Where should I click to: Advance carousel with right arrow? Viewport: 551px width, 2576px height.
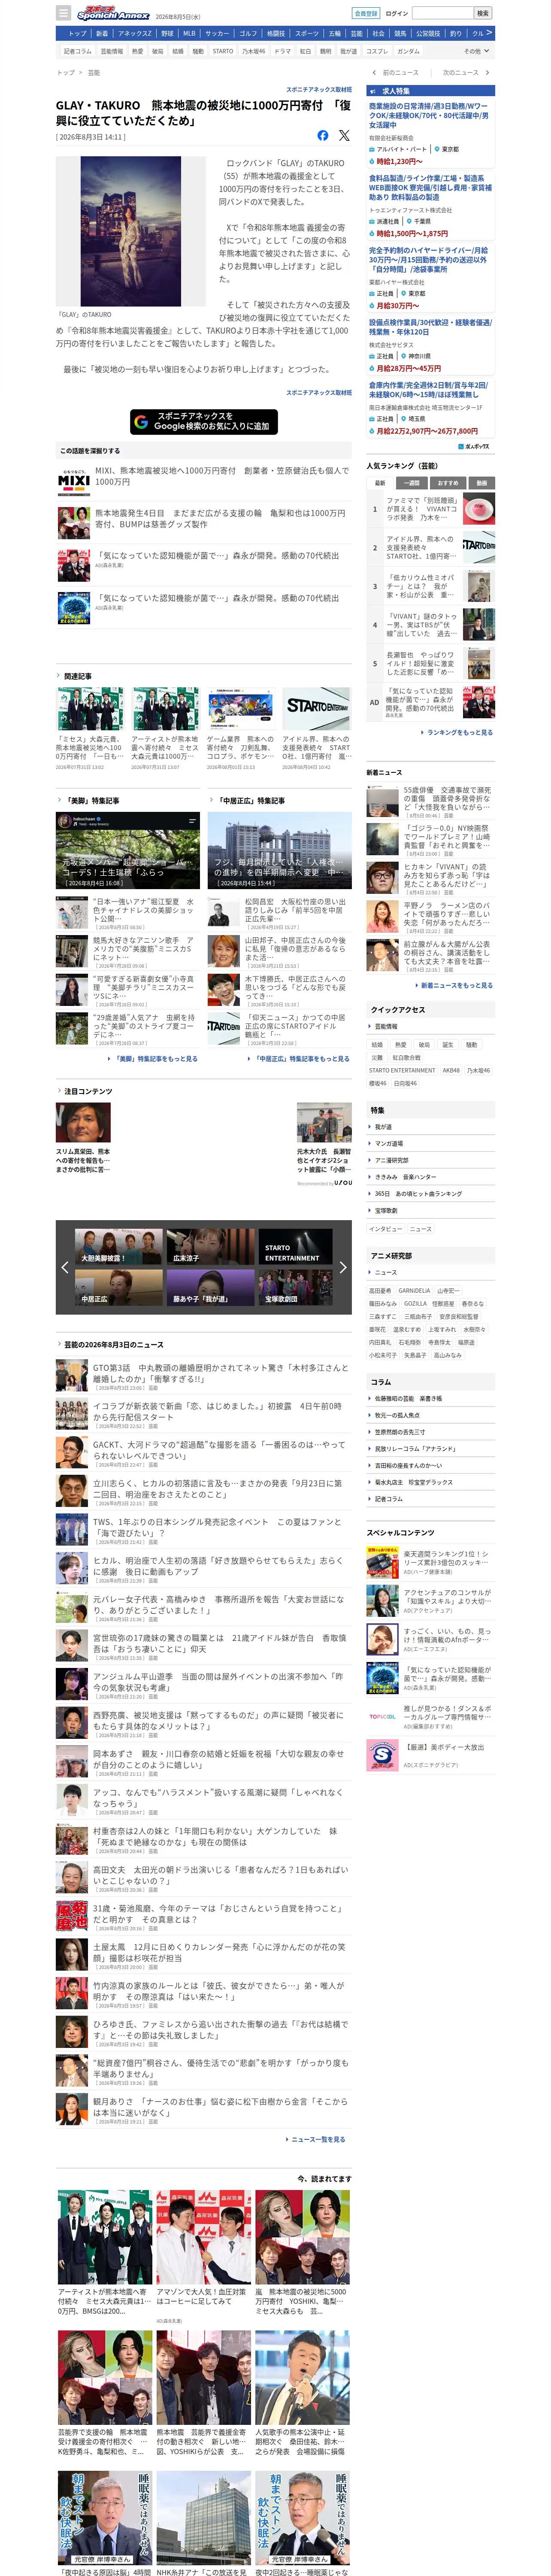pyautogui.click(x=343, y=1267)
